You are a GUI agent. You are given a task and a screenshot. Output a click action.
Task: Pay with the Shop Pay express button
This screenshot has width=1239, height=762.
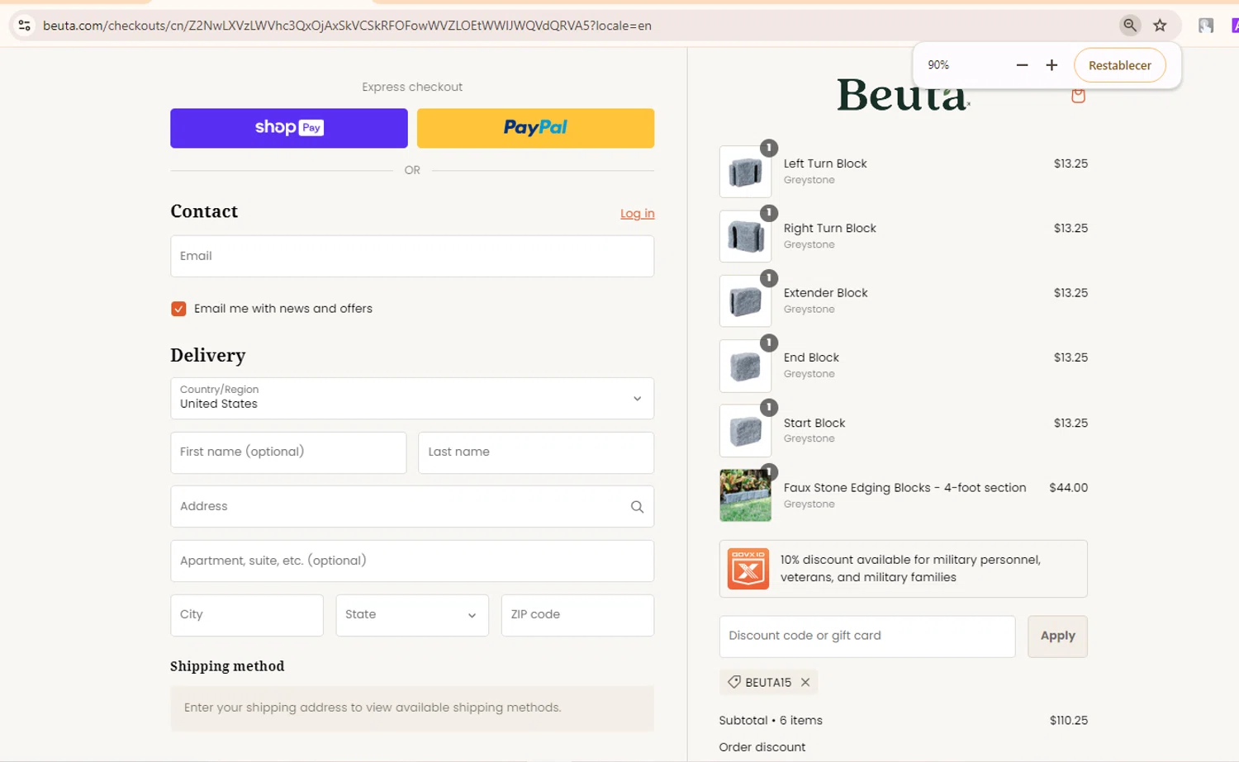point(289,128)
